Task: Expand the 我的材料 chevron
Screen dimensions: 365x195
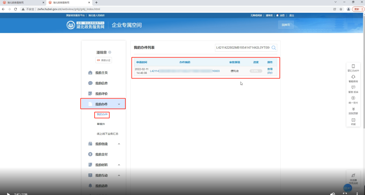Action: (119, 165)
